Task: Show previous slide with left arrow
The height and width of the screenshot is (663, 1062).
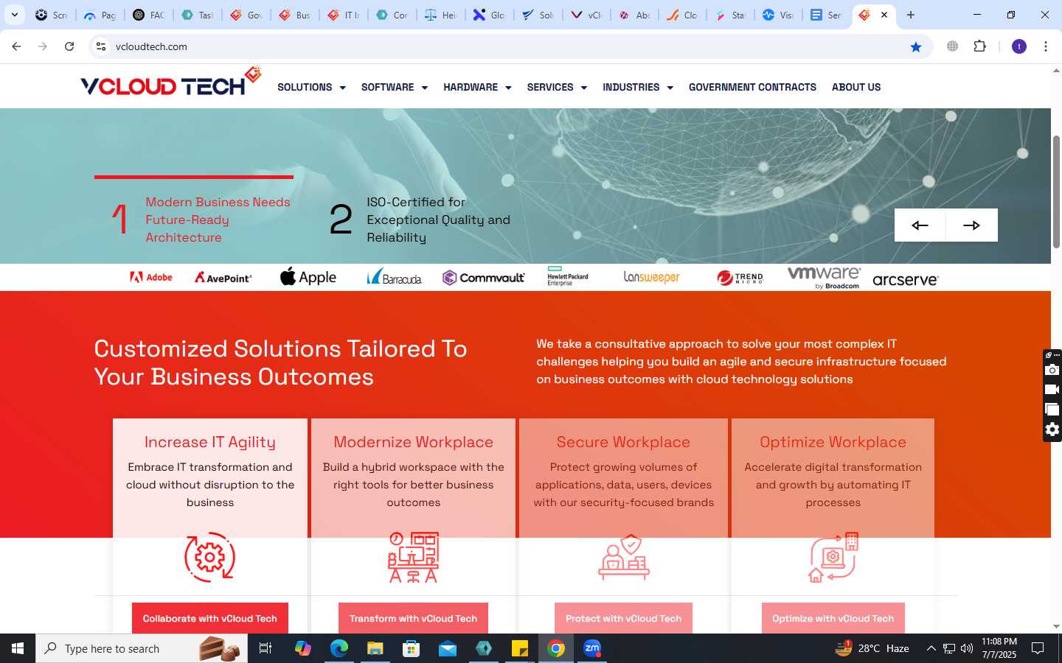Action: 920,225
